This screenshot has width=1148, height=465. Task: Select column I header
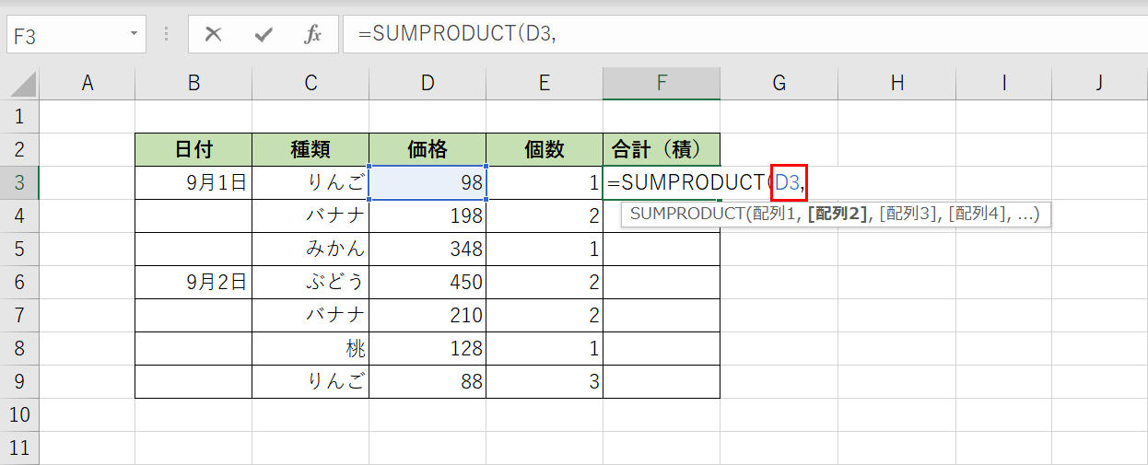point(1003,83)
